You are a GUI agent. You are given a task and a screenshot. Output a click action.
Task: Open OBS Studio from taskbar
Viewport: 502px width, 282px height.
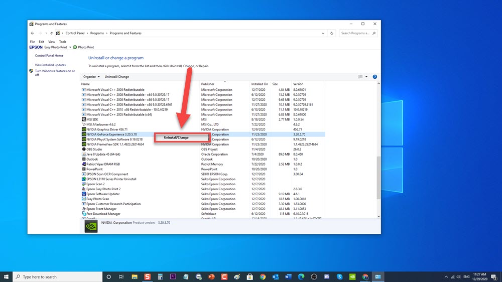(314, 277)
